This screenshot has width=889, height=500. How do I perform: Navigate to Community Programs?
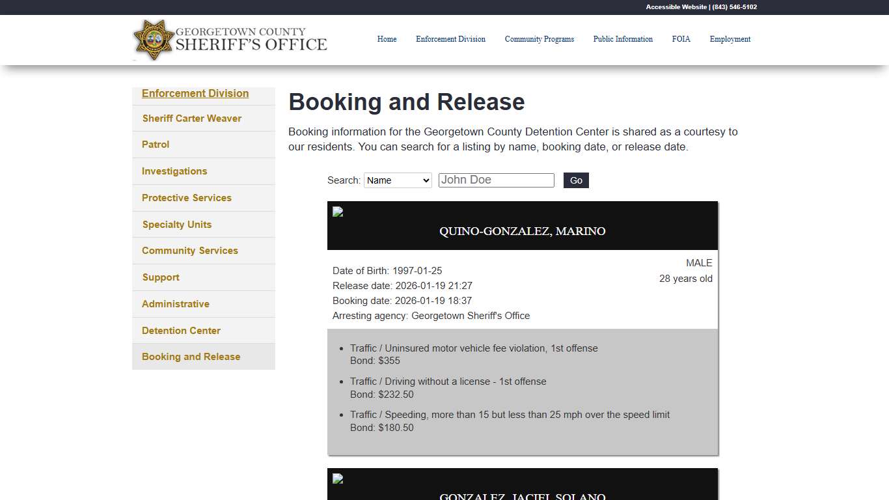(x=539, y=39)
